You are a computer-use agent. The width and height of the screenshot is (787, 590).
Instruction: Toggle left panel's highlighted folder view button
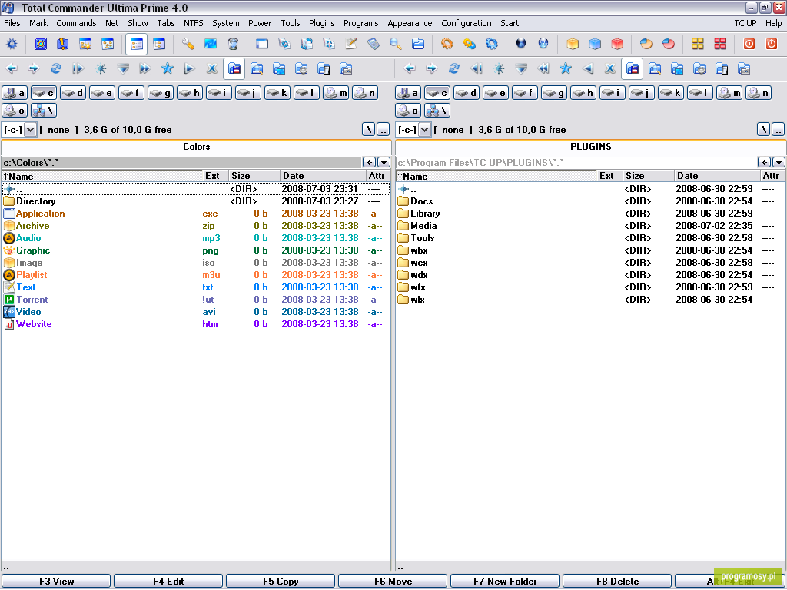(x=234, y=68)
